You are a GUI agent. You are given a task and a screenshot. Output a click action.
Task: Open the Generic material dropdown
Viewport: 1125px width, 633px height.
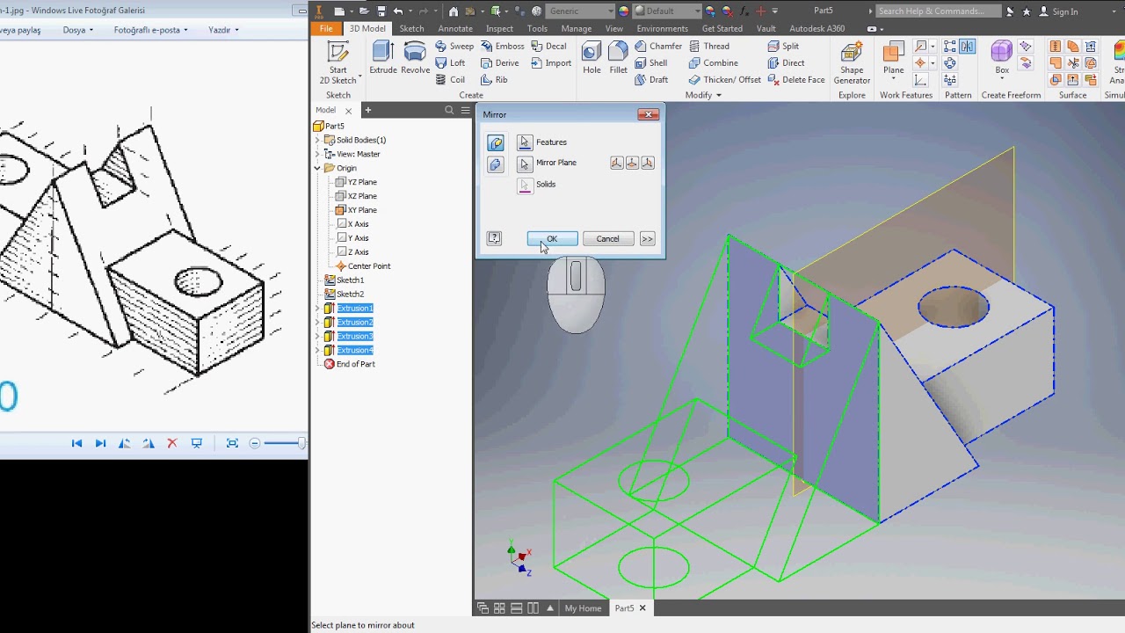pyautogui.click(x=580, y=11)
